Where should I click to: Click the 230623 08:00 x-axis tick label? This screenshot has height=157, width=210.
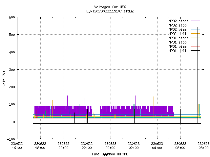[203, 146]
